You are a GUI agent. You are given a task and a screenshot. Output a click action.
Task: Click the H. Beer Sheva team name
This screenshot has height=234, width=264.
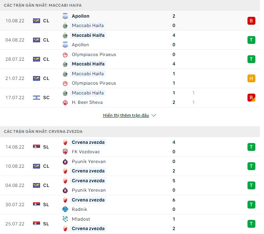[x=87, y=102]
